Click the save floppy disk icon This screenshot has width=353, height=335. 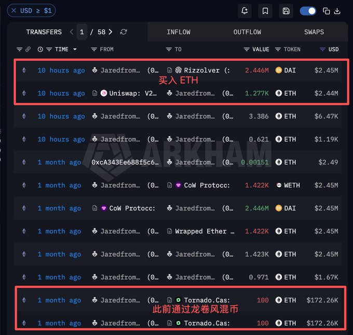pos(286,11)
